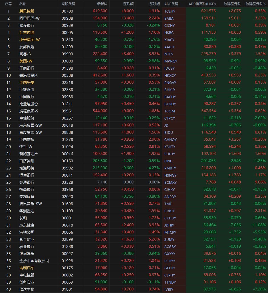Select the 港铁公司 stock name
The image size is (268, 293).
(x=27, y=232)
